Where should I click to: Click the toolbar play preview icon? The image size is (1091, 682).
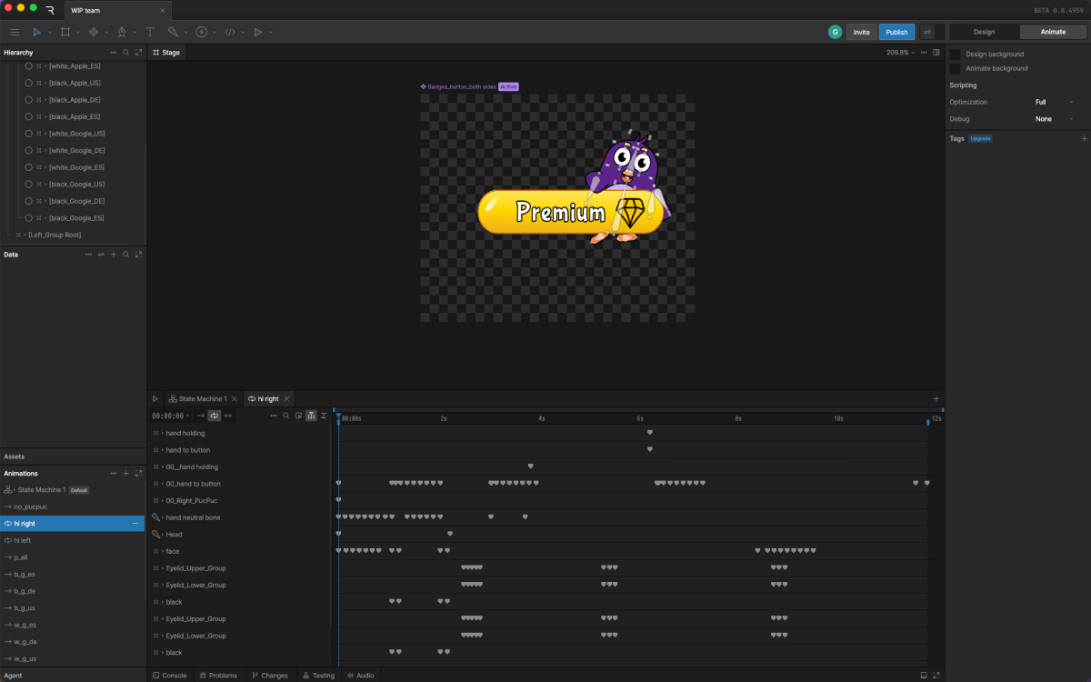[258, 32]
